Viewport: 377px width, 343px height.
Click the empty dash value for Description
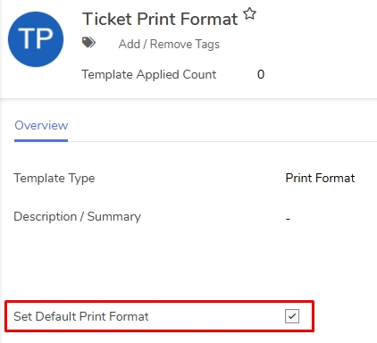click(288, 220)
